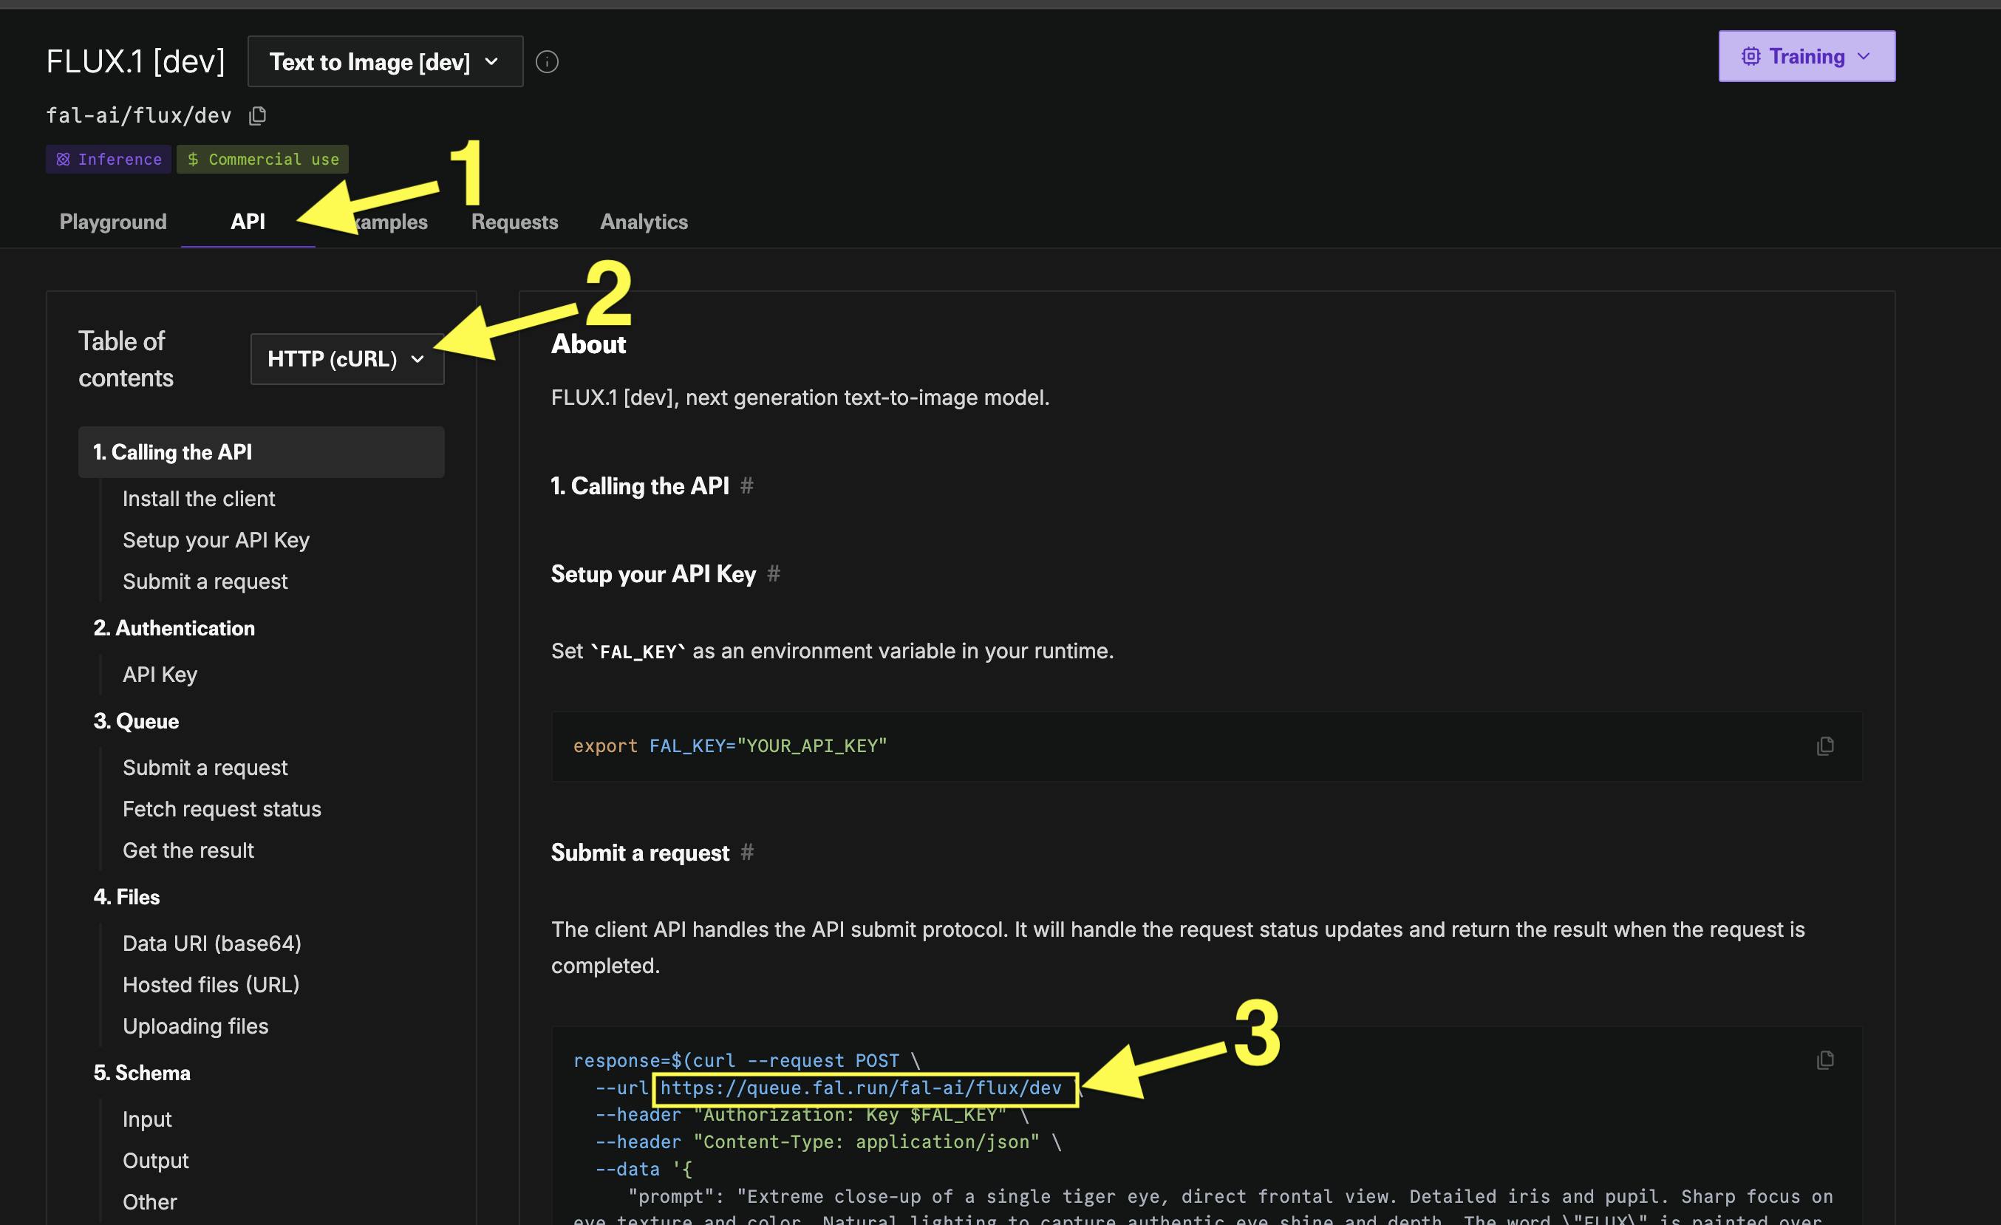2001x1225 pixels.
Task: Switch to the Playground tab
Action: point(113,222)
